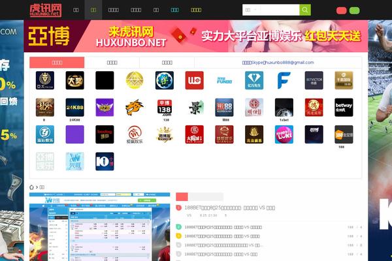This screenshot has height=261, width=392.
Task: Go to the 虎讯网 huxunbo.net site logo
Action: pyautogui.click(x=46, y=10)
